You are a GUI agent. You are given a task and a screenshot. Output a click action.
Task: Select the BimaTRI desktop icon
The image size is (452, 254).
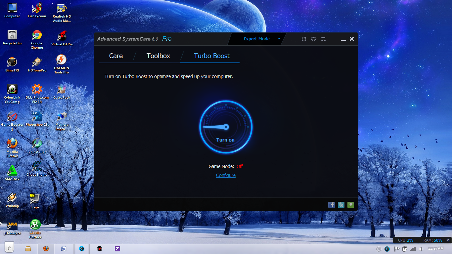[12, 64]
